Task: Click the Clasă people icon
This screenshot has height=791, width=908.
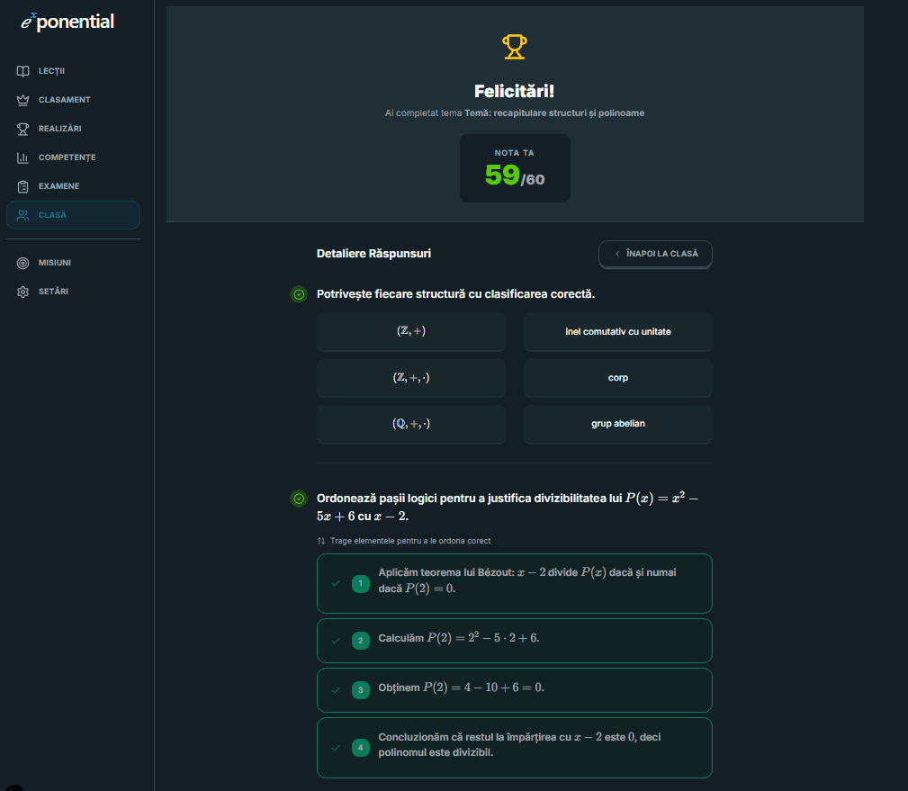Action: (22, 215)
